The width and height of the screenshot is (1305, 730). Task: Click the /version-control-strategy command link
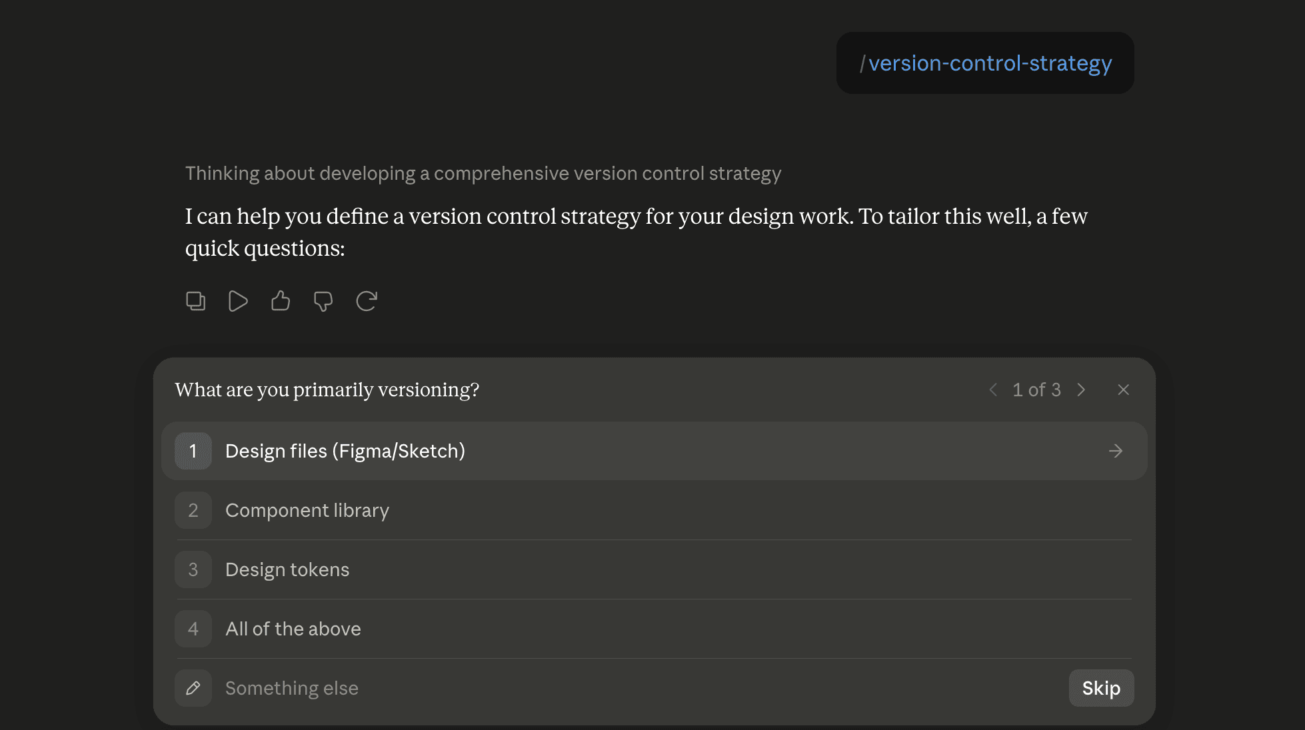pyautogui.click(x=985, y=63)
